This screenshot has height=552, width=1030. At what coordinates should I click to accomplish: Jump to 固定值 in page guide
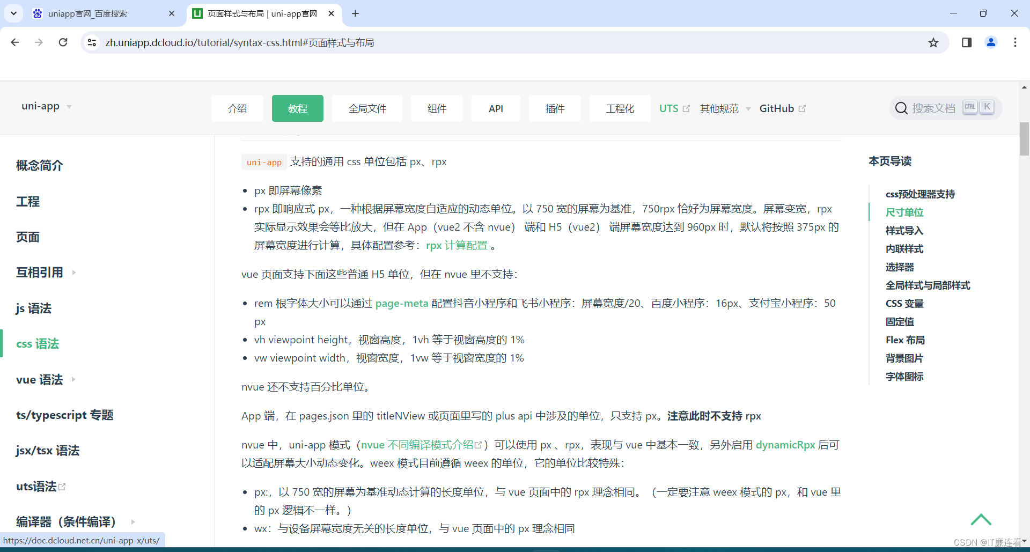tap(900, 322)
